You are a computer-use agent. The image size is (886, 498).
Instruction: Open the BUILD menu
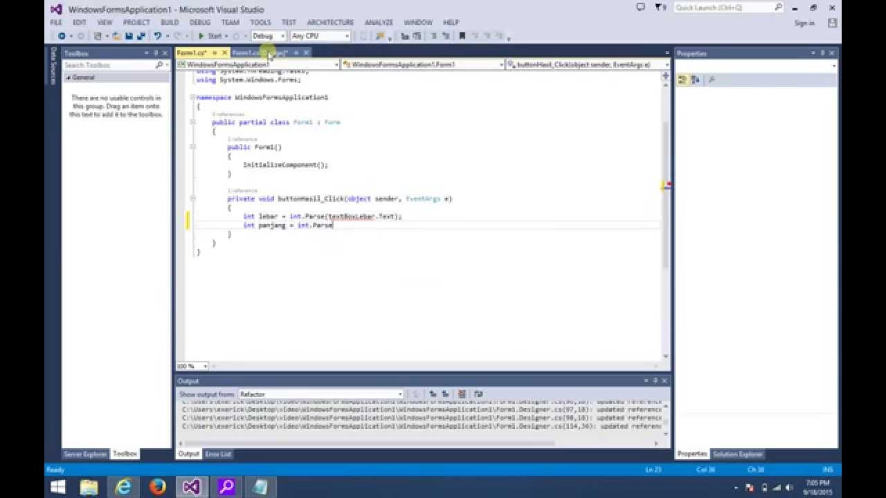pyautogui.click(x=170, y=22)
